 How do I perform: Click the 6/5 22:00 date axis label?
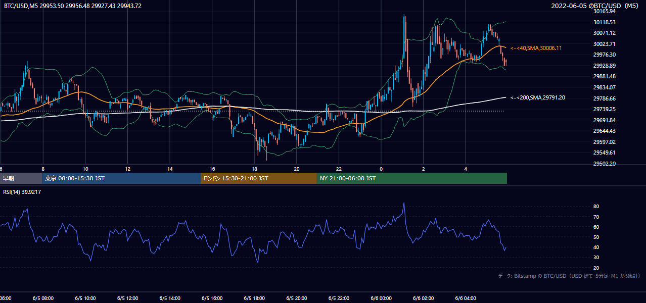click(x=339, y=298)
